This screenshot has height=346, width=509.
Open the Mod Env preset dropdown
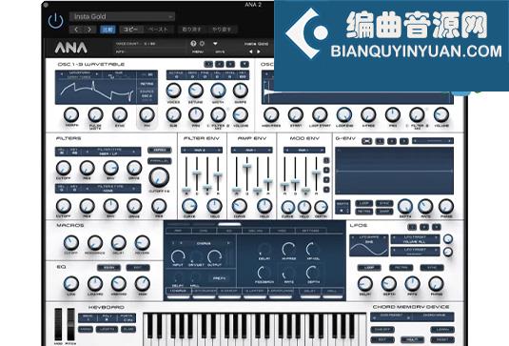304,150
